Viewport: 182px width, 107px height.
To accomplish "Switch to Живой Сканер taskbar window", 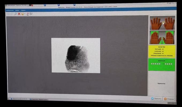I will tap(19, 99).
